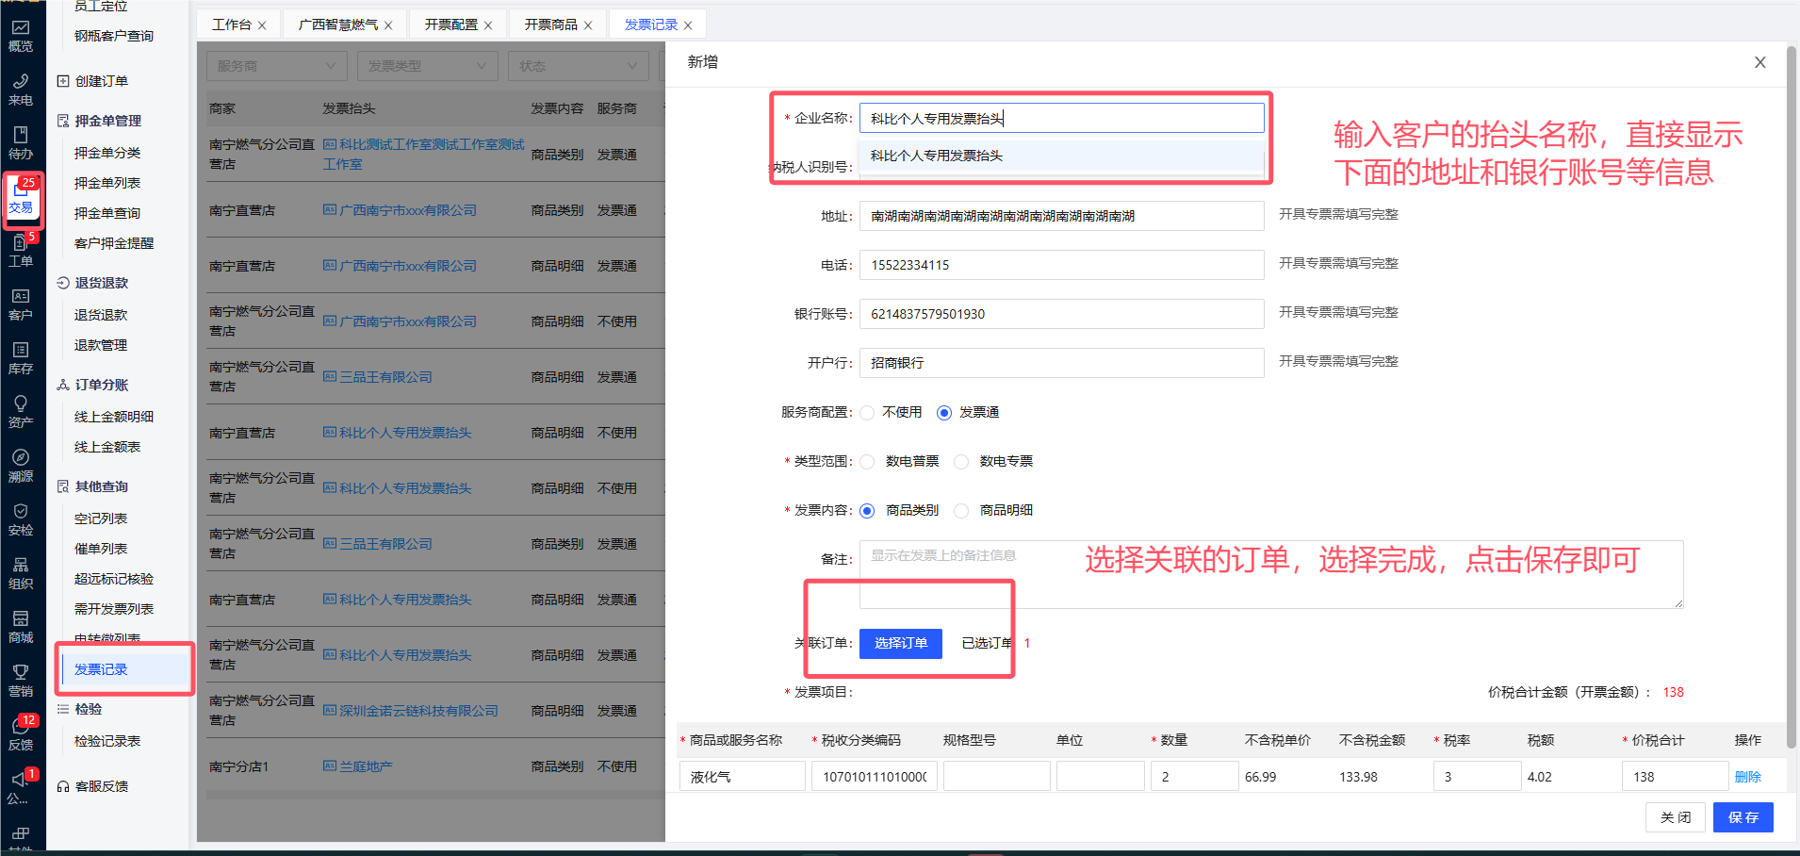The height and width of the screenshot is (856, 1800).
Task: Open the 资产 assets lightbulb icon
Action: click(21, 412)
